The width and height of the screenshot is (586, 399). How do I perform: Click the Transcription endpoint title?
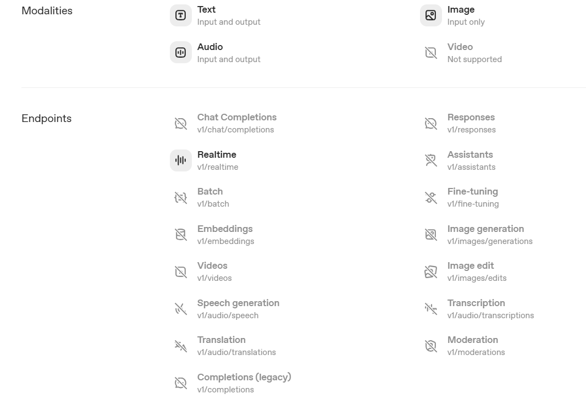coord(476,303)
